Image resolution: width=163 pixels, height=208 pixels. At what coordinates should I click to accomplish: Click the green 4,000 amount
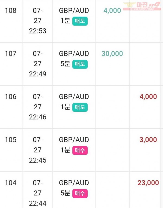112,11
